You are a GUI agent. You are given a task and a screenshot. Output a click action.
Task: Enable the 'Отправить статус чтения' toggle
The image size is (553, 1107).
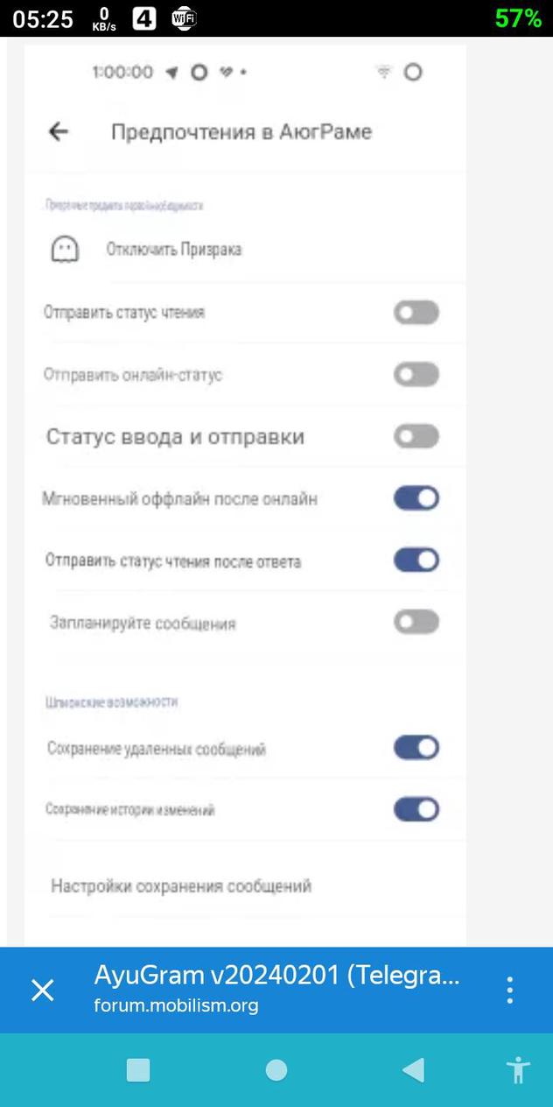[416, 313]
